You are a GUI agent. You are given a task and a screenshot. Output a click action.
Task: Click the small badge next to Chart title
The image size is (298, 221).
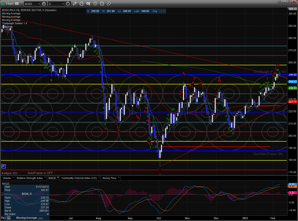(17, 4)
